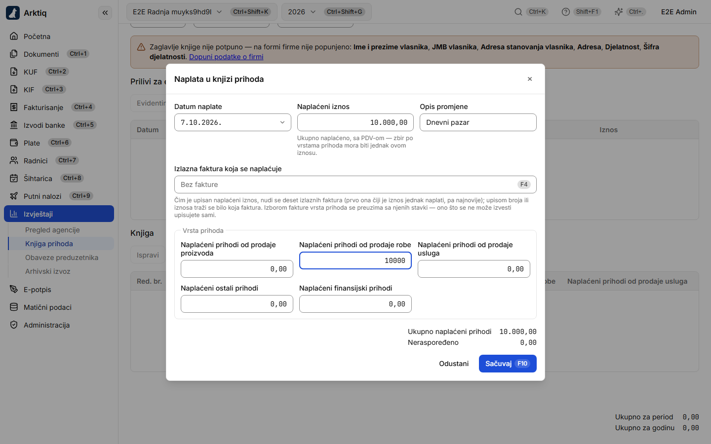Click the KUF icon in the sidebar

(x=14, y=72)
